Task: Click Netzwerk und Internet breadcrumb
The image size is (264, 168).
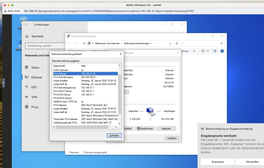Action: click(107, 43)
